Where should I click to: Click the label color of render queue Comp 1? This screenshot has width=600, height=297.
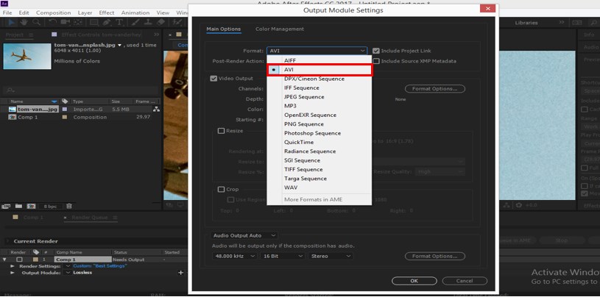tap(36, 260)
